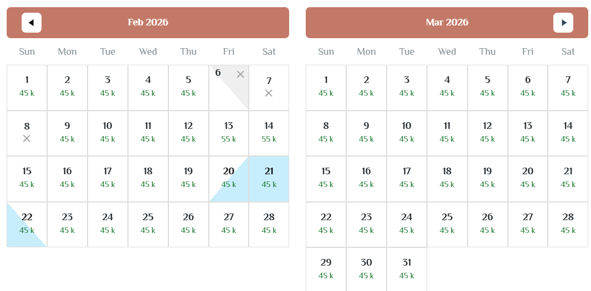Choose February 10 date cell
Viewport: 591px width, 291px height.
[107, 133]
